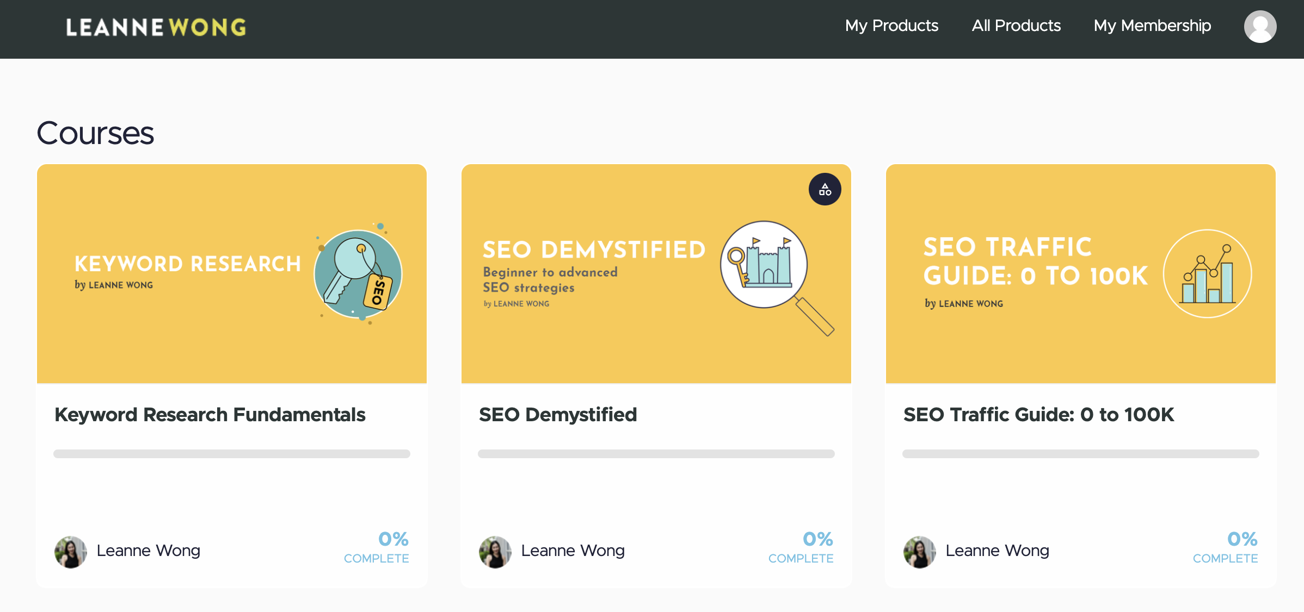Go to the All Products page

click(1016, 26)
